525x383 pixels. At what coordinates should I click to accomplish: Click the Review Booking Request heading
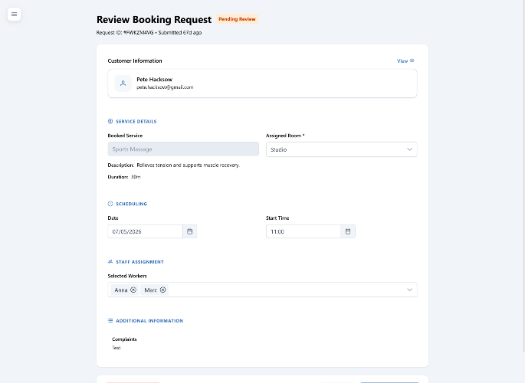[x=154, y=19]
